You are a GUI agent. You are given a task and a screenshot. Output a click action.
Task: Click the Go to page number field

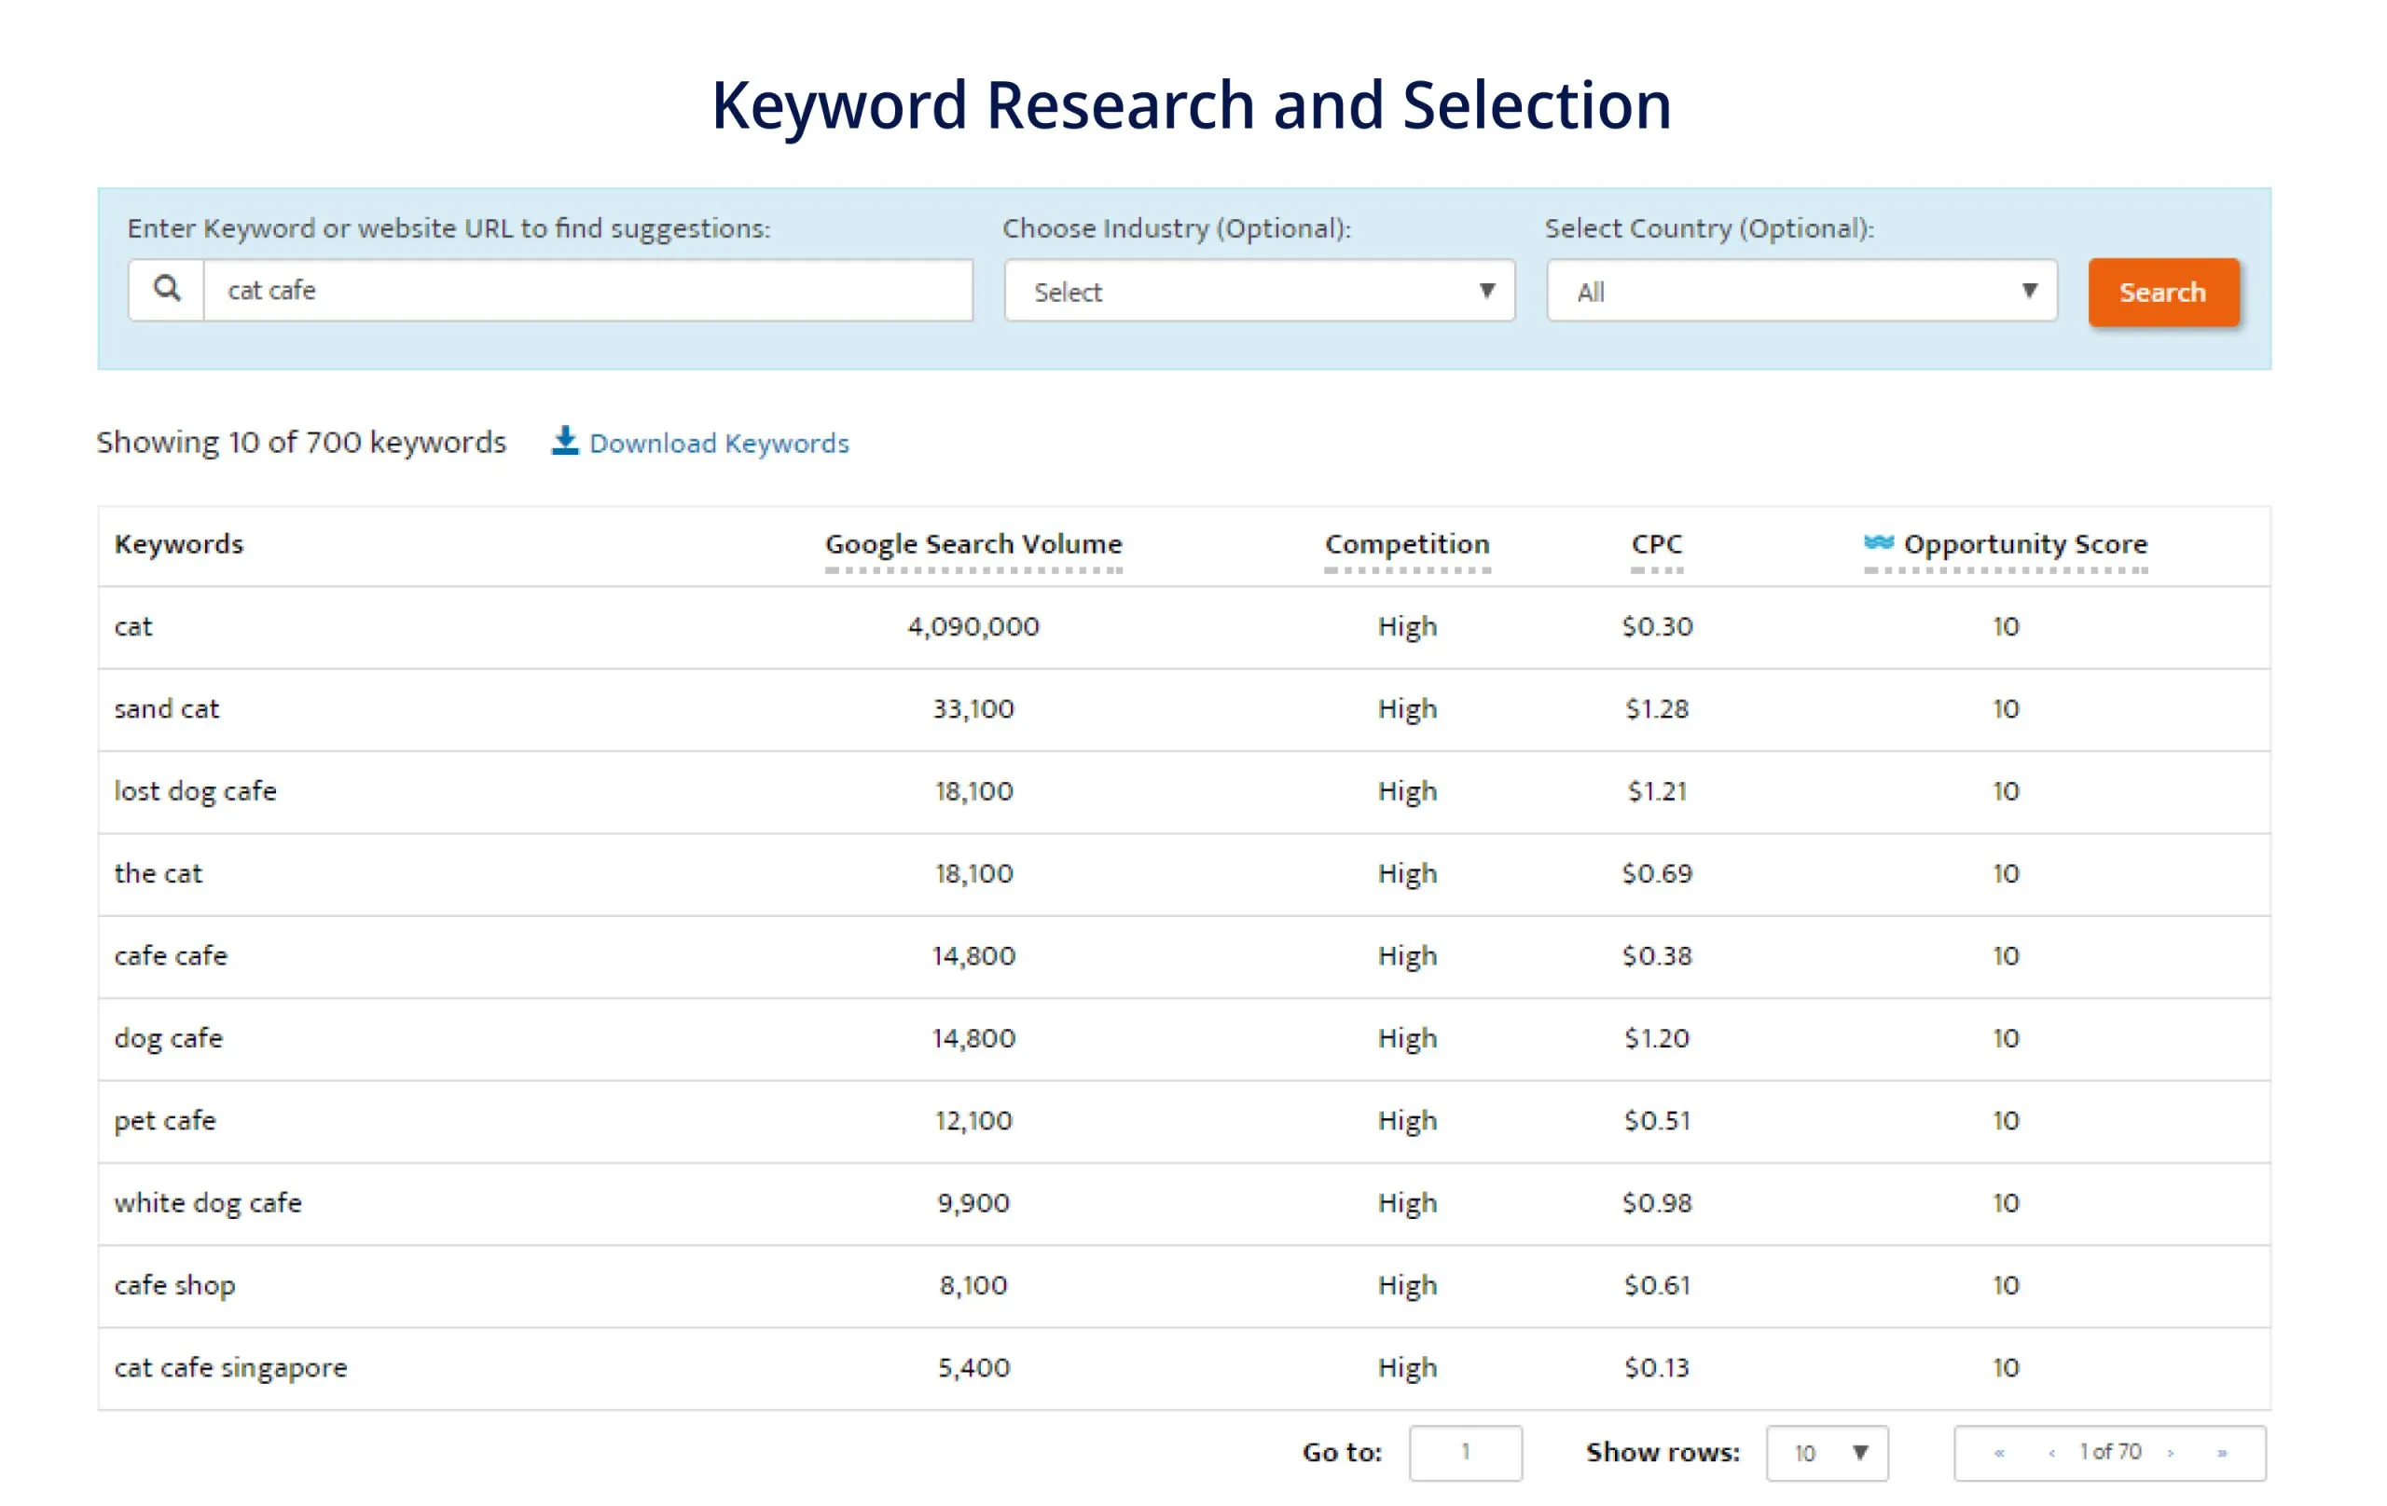1465,1453
